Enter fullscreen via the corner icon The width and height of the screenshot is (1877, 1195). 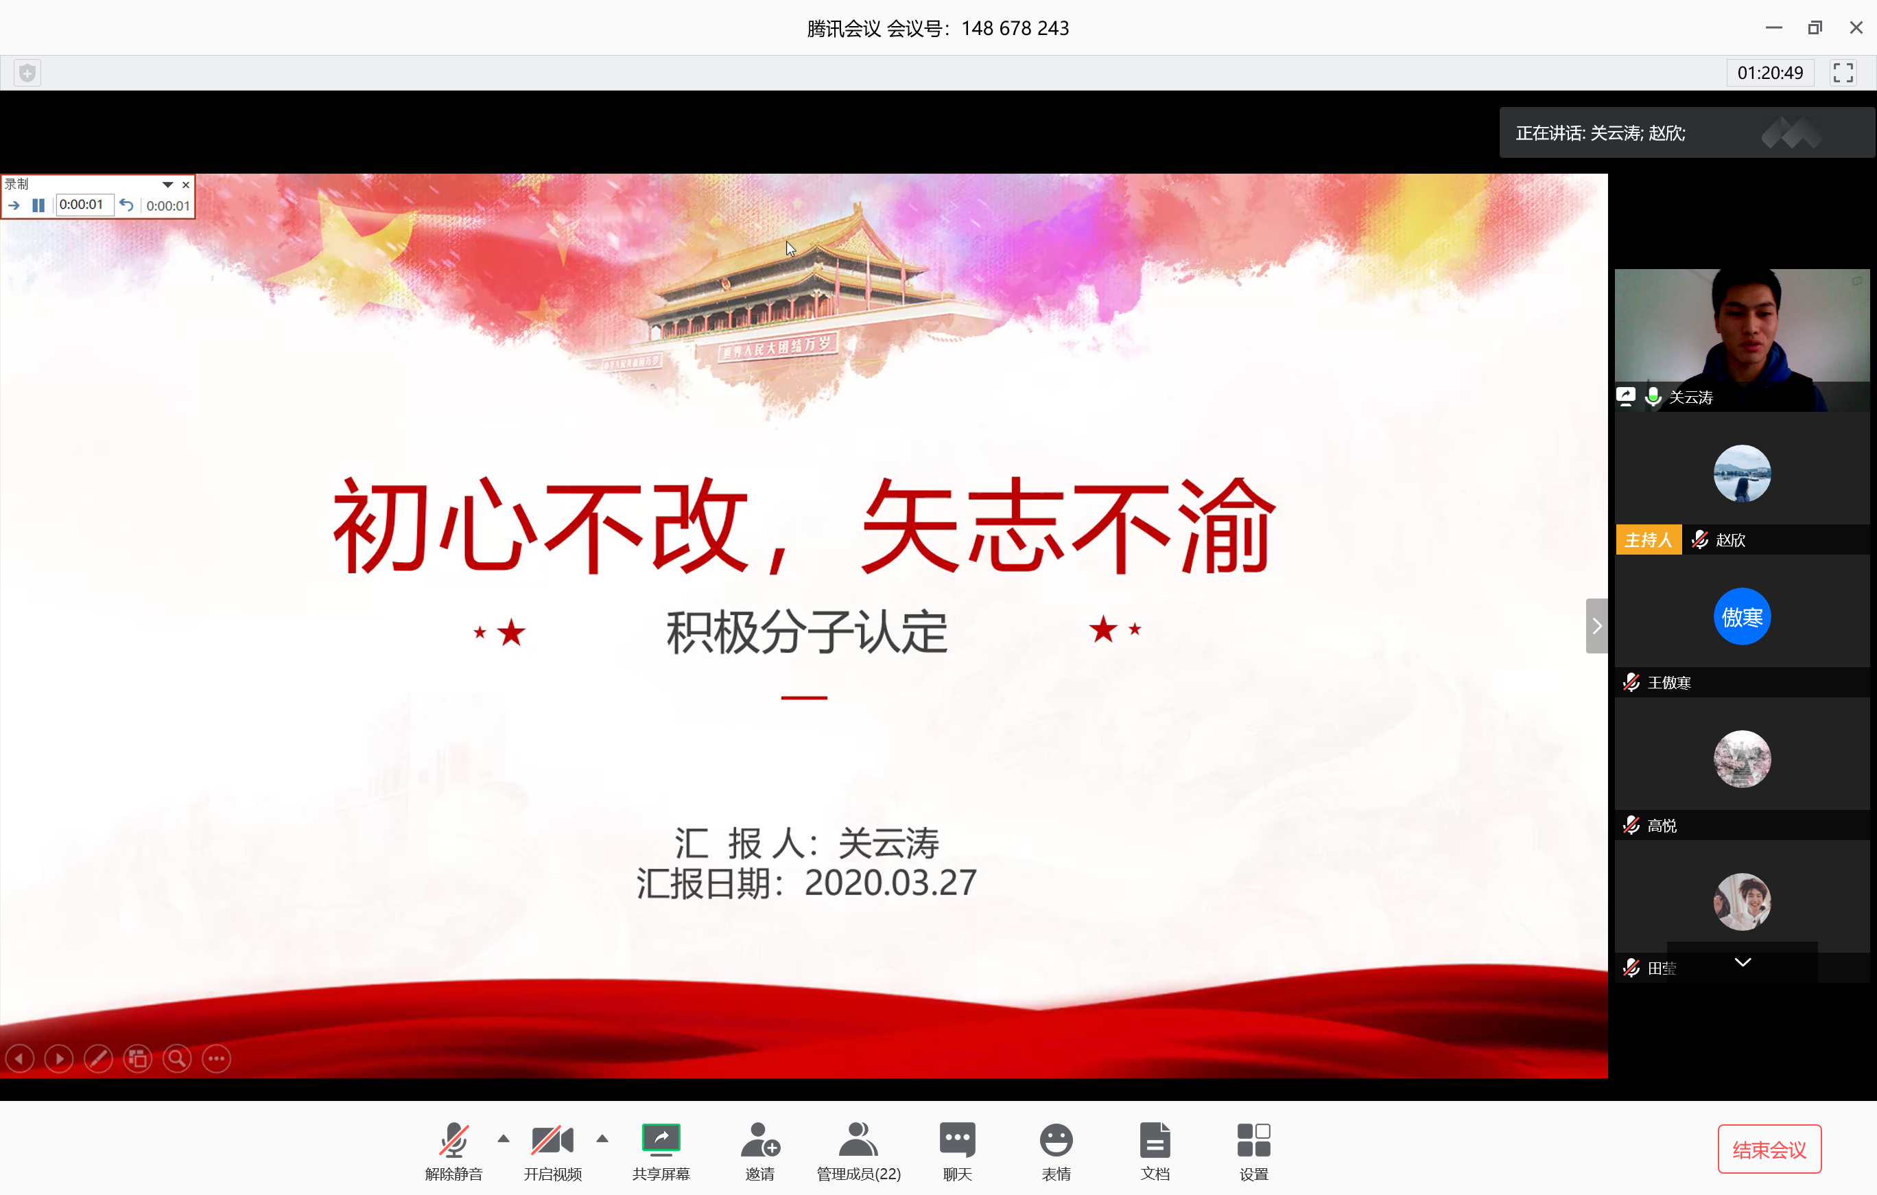(x=1843, y=73)
